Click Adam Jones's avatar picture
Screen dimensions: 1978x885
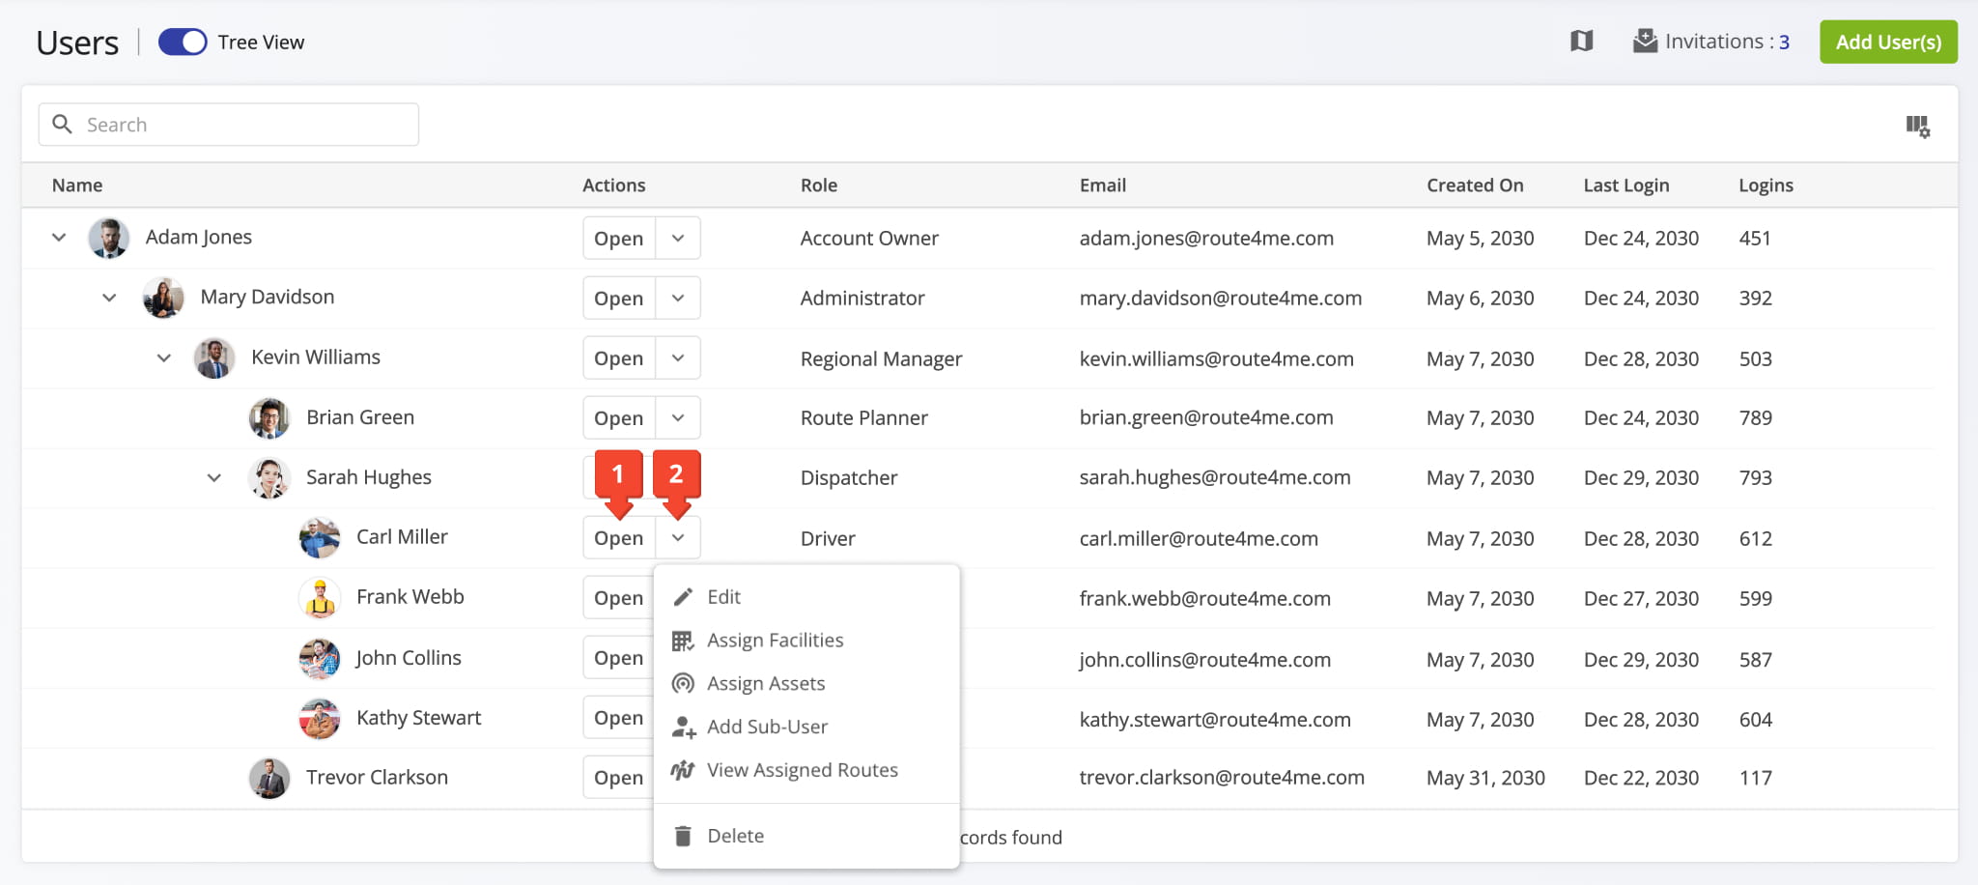click(109, 238)
